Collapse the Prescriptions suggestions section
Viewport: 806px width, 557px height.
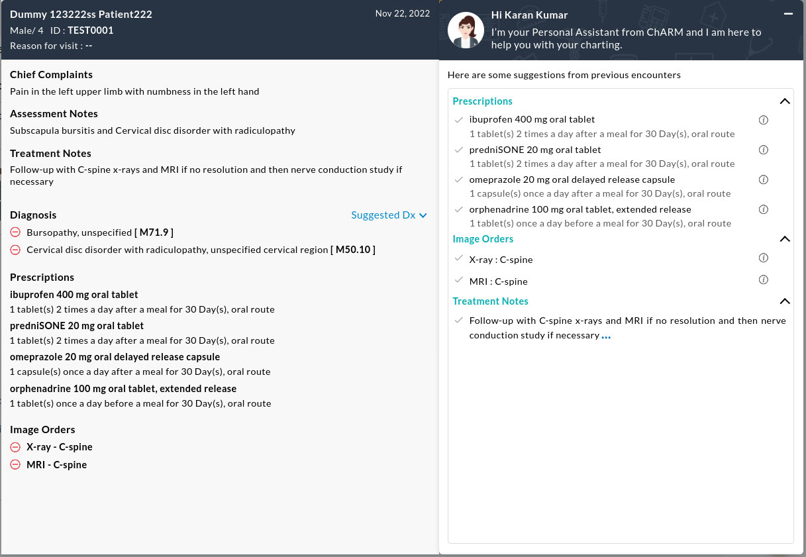(x=785, y=101)
